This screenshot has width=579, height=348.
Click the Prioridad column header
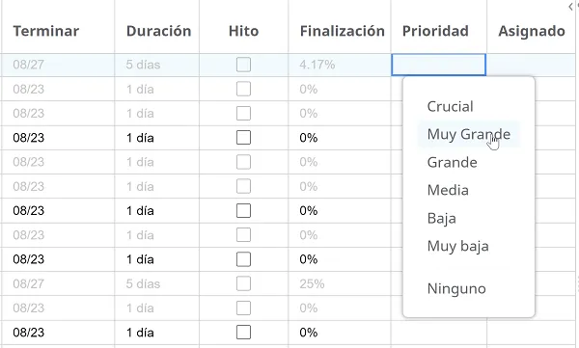[x=435, y=31]
